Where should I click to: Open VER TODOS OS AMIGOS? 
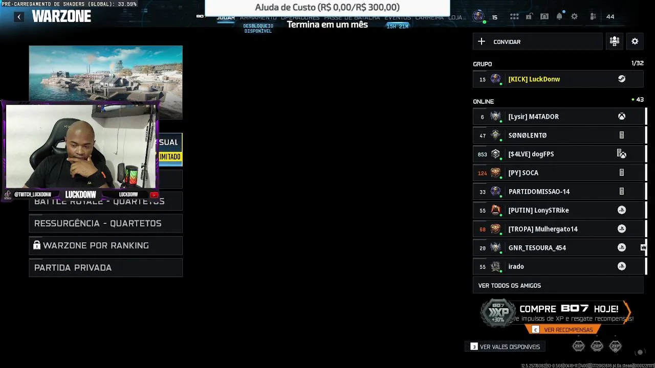click(x=558, y=286)
